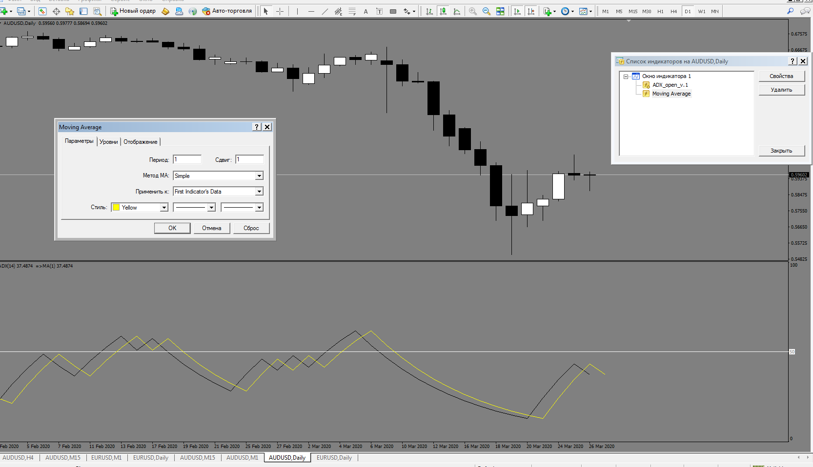Collapse the 'Окно индикатора 1' tree node

(626, 77)
